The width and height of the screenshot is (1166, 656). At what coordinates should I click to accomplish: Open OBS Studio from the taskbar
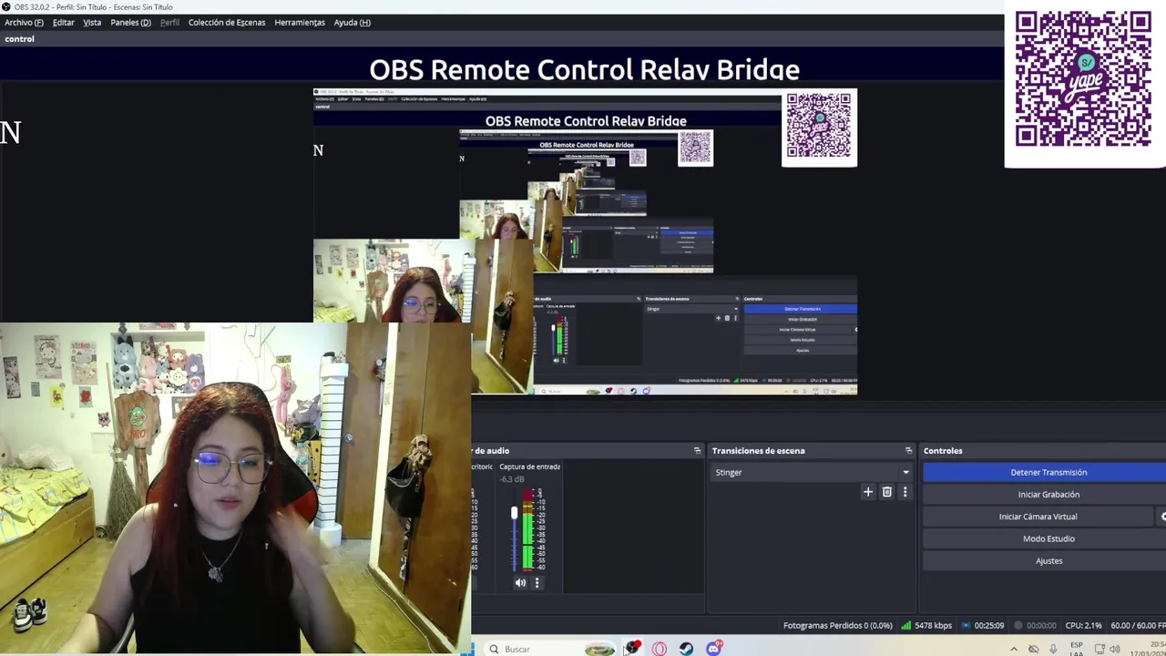coord(632,649)
